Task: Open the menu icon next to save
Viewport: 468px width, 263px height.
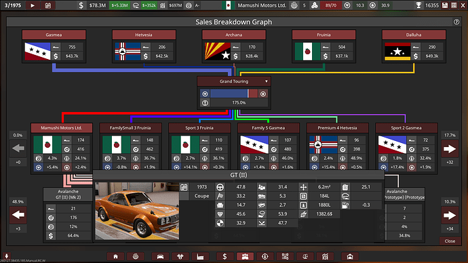Action: (454, 5)
